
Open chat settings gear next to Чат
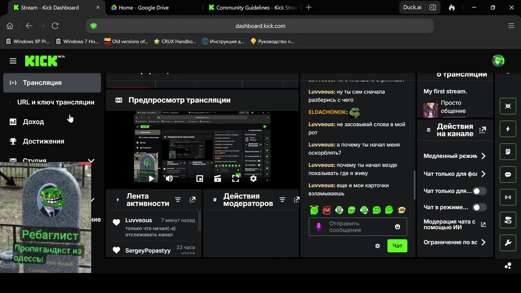[x=378, y=246]
